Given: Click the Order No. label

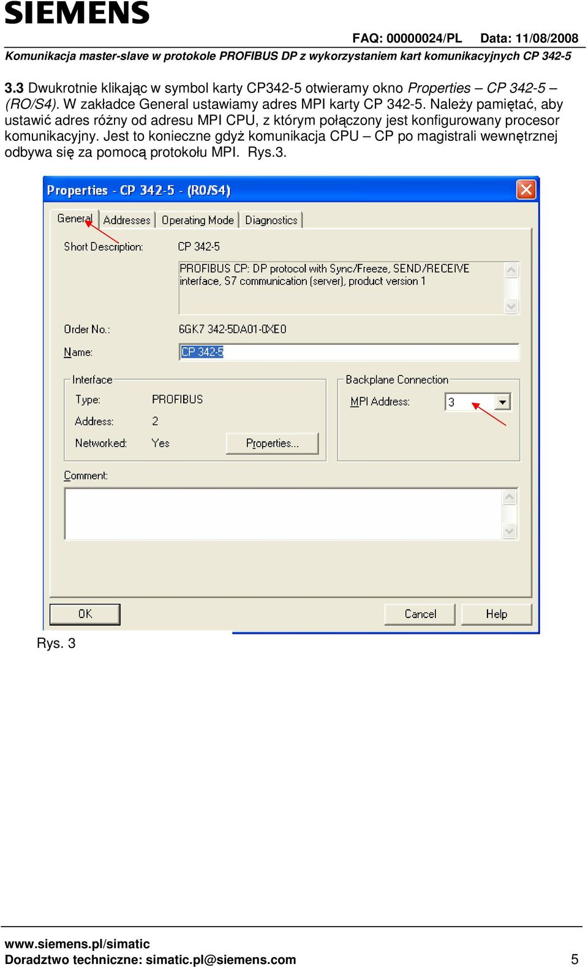Looking at the screenshot, I should (87, 329).
